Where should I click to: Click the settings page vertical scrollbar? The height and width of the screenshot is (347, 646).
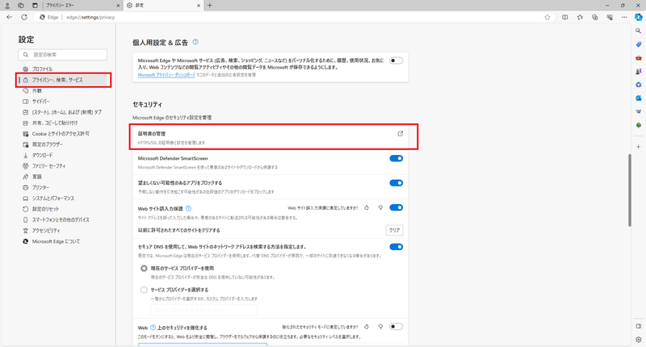point(630,190)
